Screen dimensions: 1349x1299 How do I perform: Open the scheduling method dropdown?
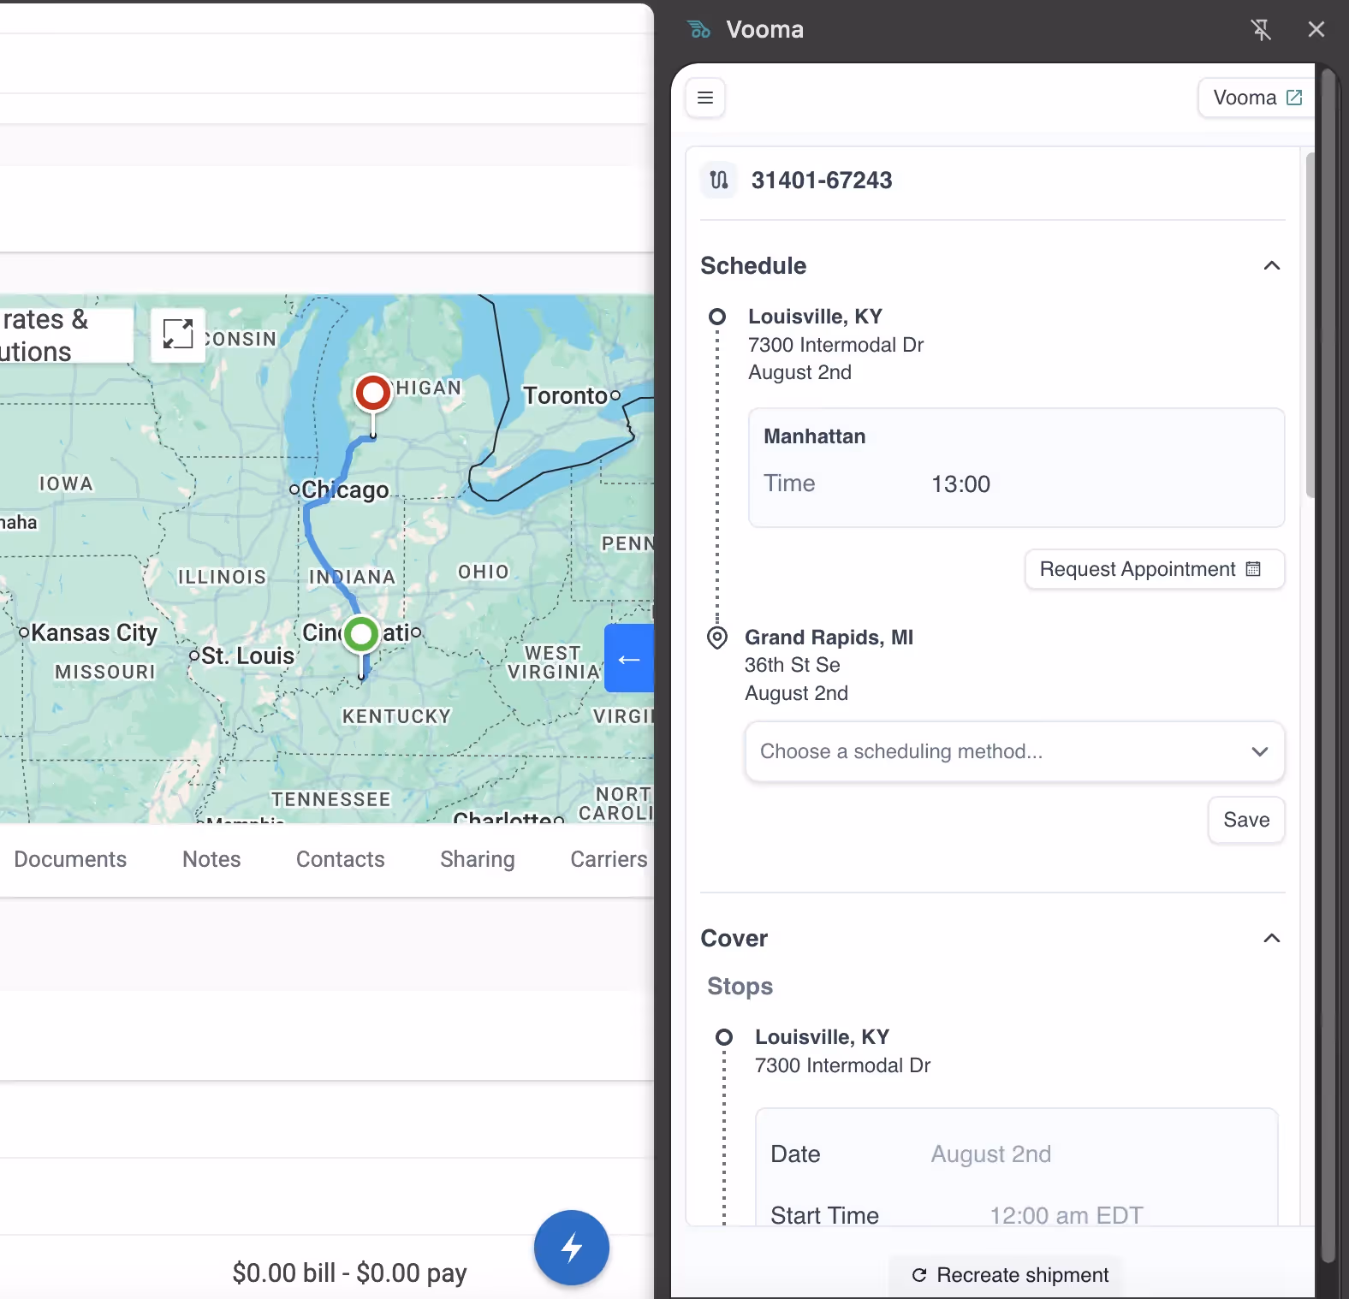tap(1014, 751)
